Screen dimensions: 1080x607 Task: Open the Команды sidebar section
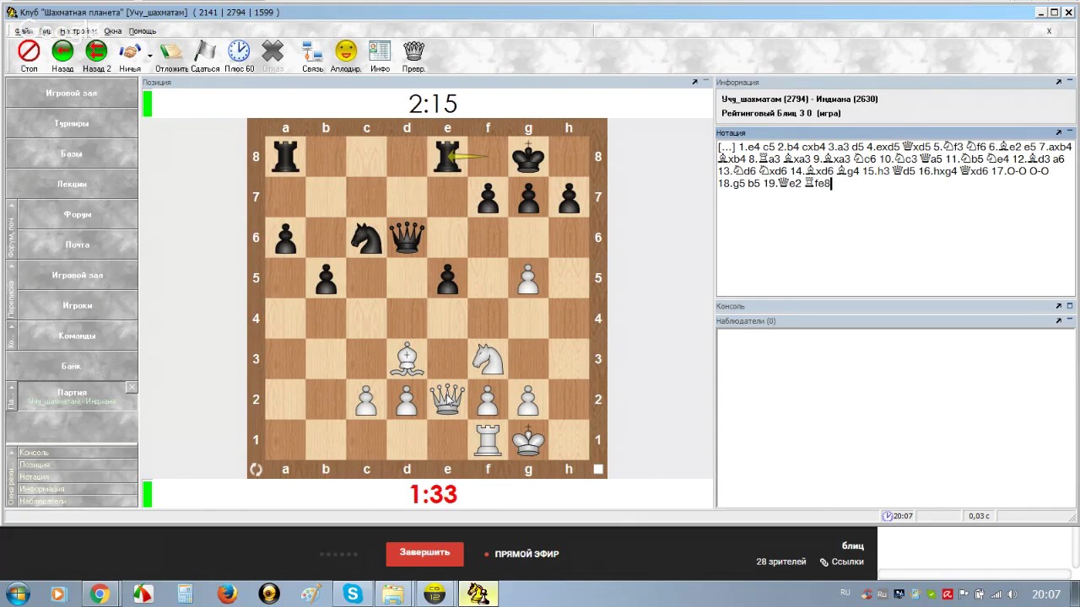[77, 336]
